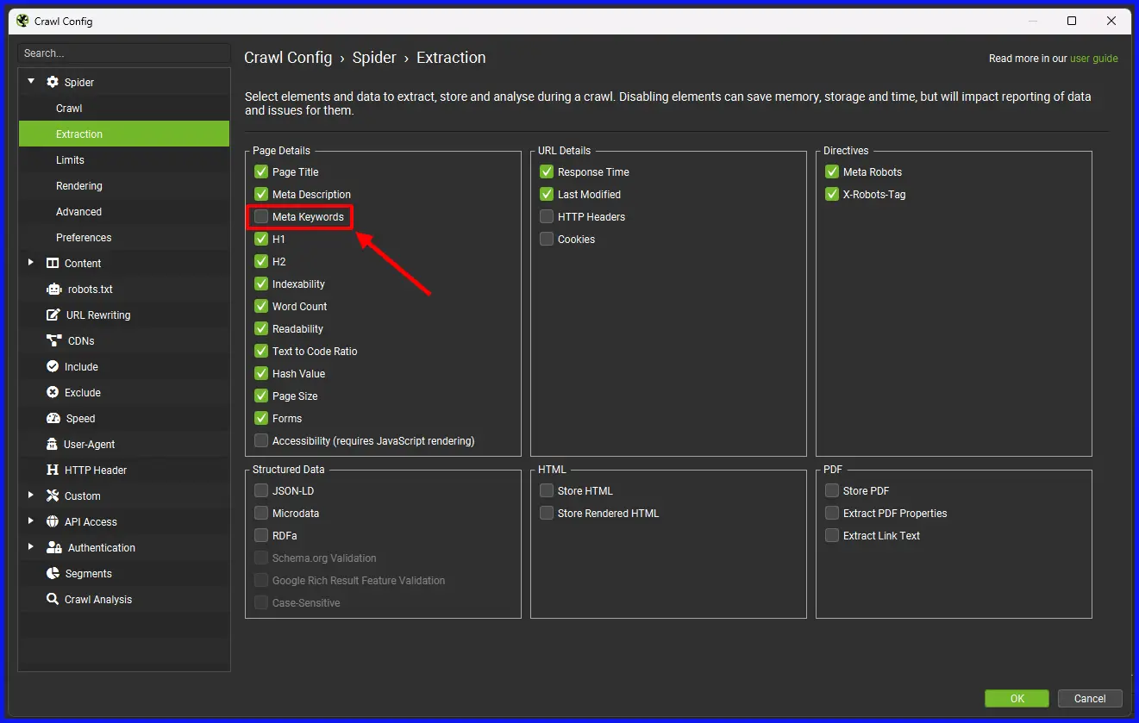This screenshot has width=1139, height=723.
Task: Click the Spider gear icon in sidebar
Action: [x=53, y=82]
